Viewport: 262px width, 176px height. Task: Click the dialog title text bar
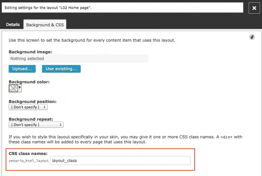[x=122, y=8]
